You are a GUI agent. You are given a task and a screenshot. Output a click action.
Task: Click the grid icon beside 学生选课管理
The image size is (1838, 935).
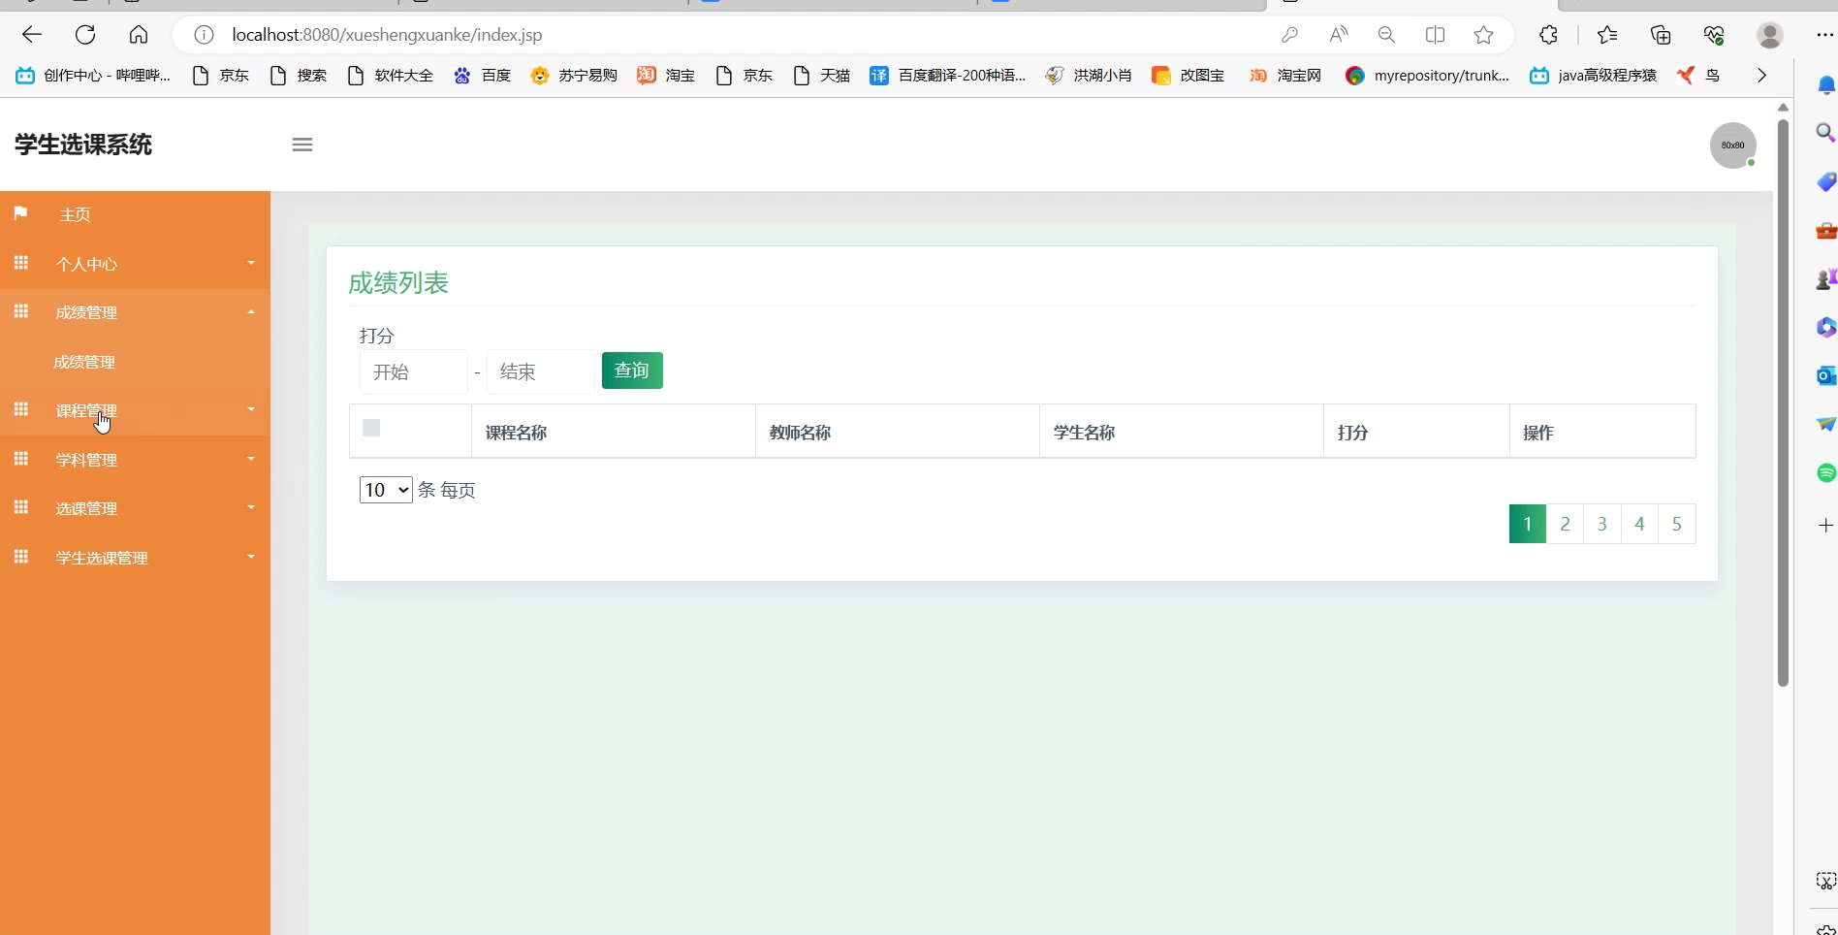[21, 557]
